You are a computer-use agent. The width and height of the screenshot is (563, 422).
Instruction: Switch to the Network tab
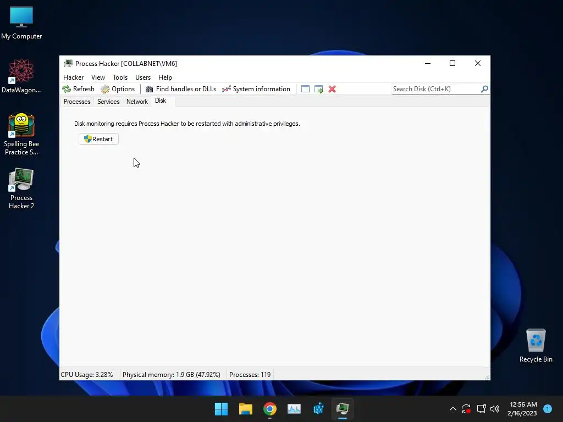pyautogui.click(x=137, y=102)
